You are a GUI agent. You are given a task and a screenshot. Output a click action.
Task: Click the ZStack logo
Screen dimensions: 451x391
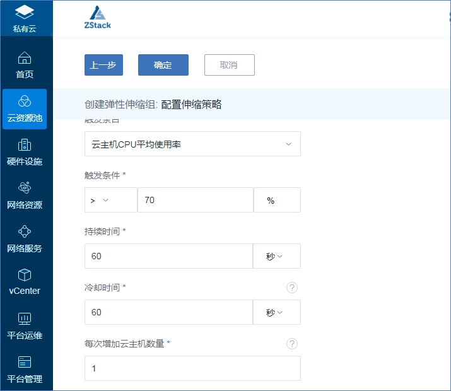98,18
